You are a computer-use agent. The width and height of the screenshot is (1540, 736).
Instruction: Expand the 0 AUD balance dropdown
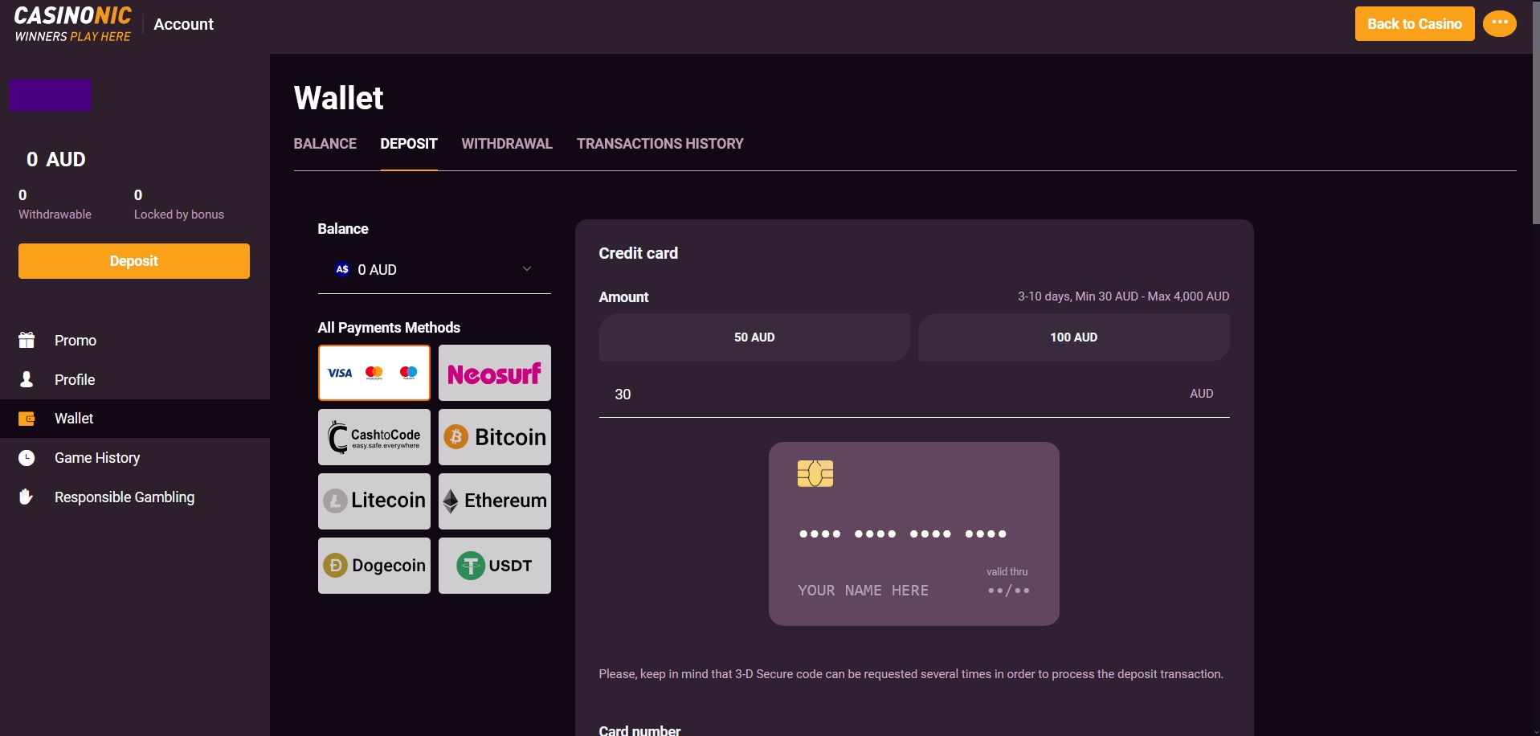434,270
